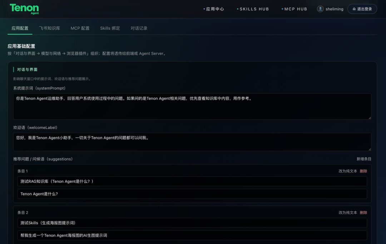Open MCP HUB in the top navigation

point(295,9)
